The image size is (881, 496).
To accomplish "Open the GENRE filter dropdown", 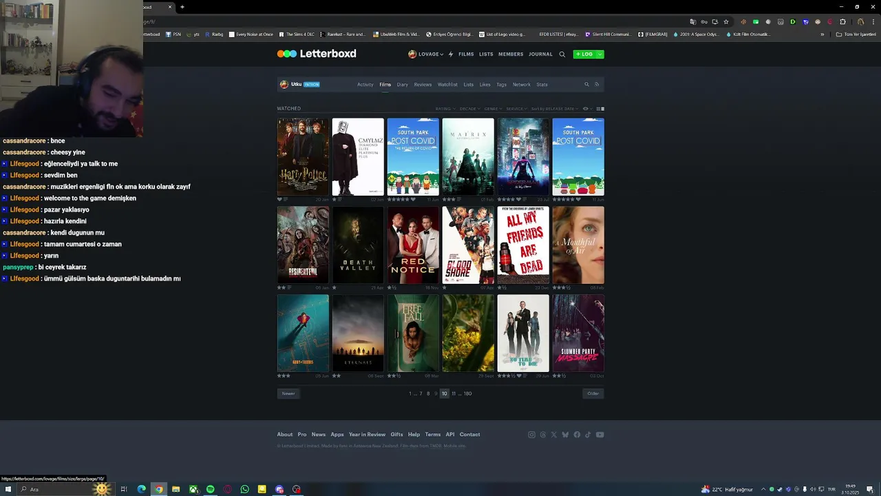I will (493, 109).
